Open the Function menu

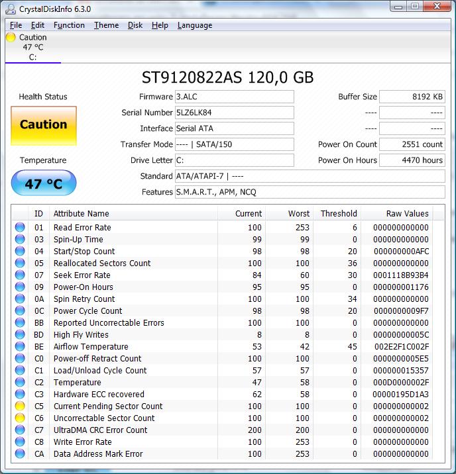tap(69, 25)
